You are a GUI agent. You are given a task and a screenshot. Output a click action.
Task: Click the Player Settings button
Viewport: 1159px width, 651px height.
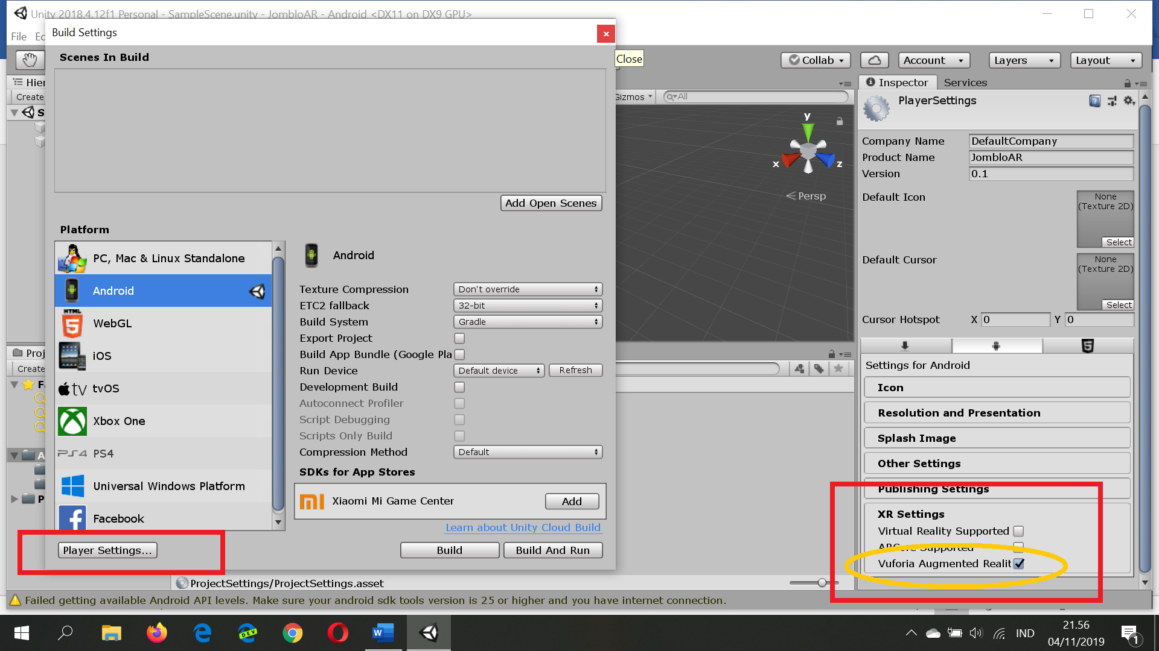(x=107, y=550)
